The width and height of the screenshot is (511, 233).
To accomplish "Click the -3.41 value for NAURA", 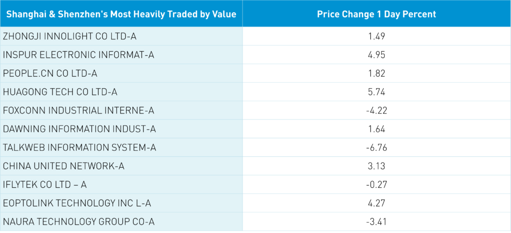I will coord(376,221).
